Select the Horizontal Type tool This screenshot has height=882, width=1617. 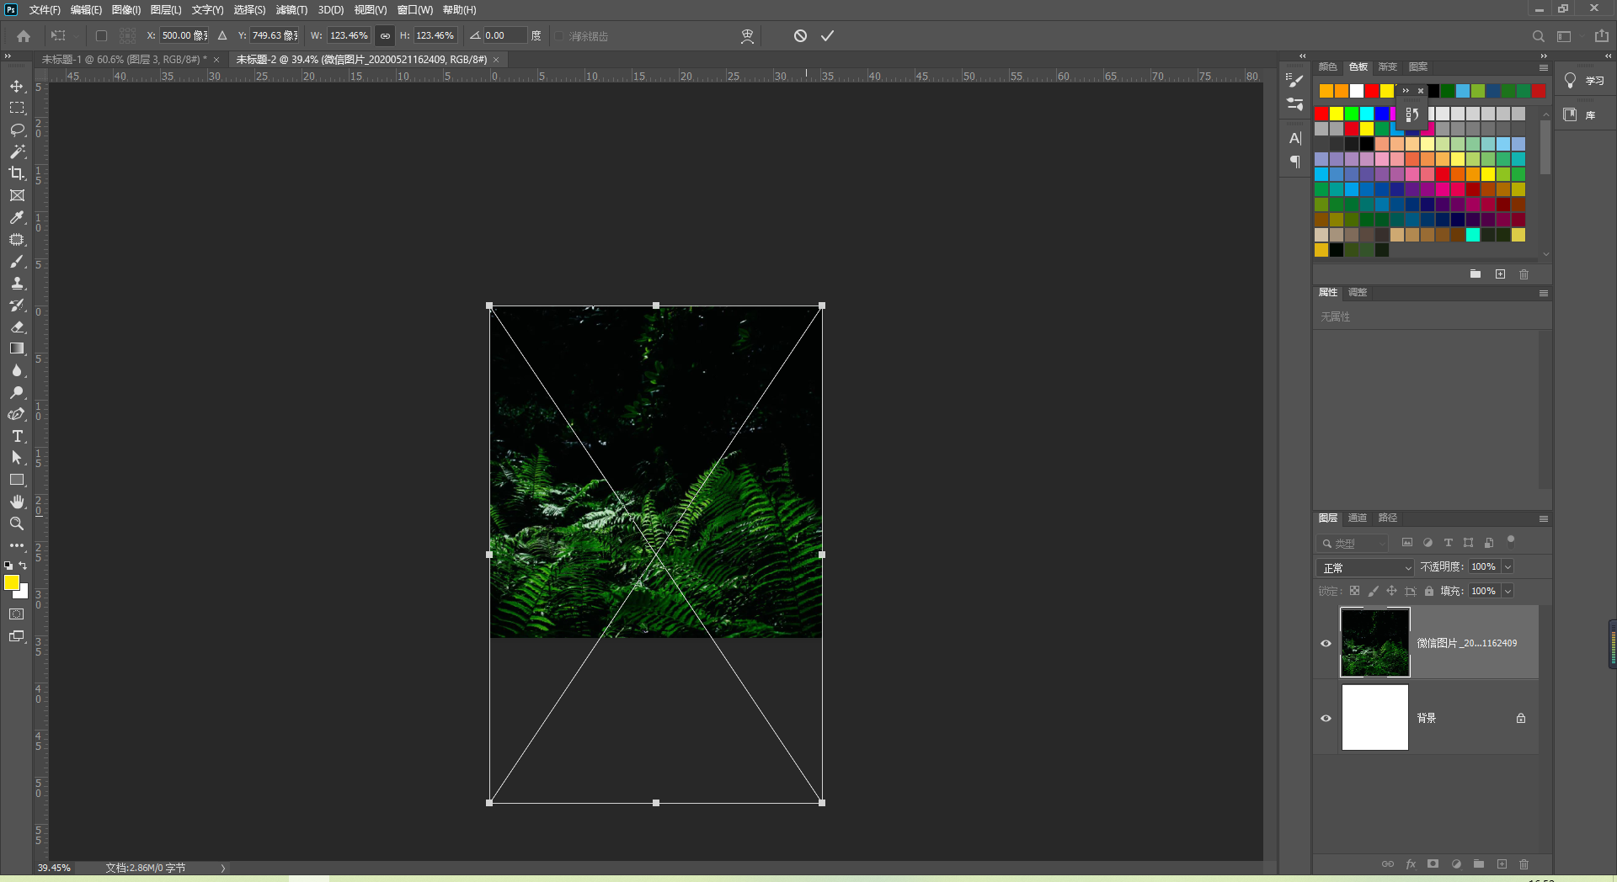[x=17, y=436]
